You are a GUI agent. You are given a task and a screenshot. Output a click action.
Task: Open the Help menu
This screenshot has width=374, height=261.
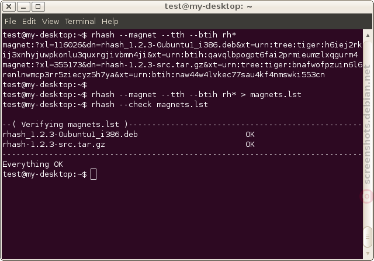pyautogui.click(x=110, y=22)
